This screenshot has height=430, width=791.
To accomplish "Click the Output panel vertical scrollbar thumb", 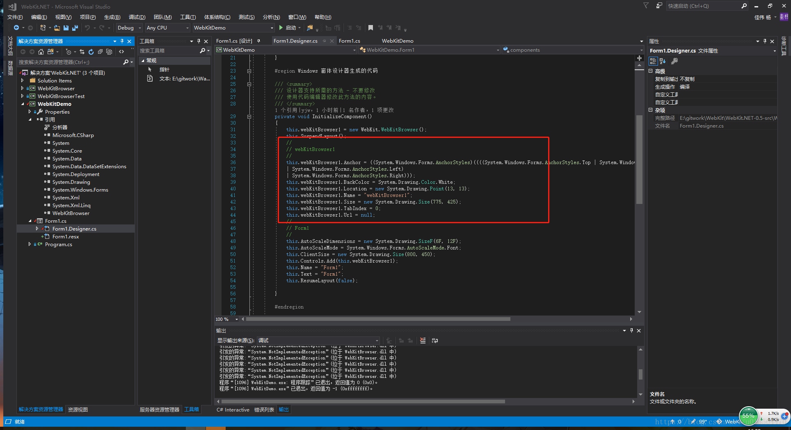I will click(x=640, y=374).
